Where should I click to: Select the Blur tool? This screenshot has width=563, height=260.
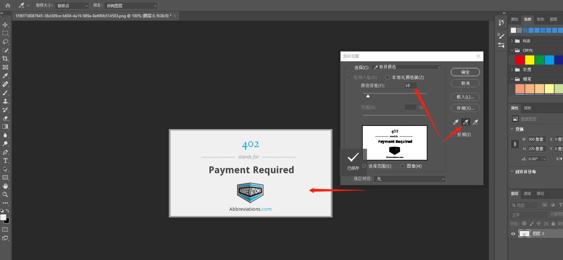point(5,135)
